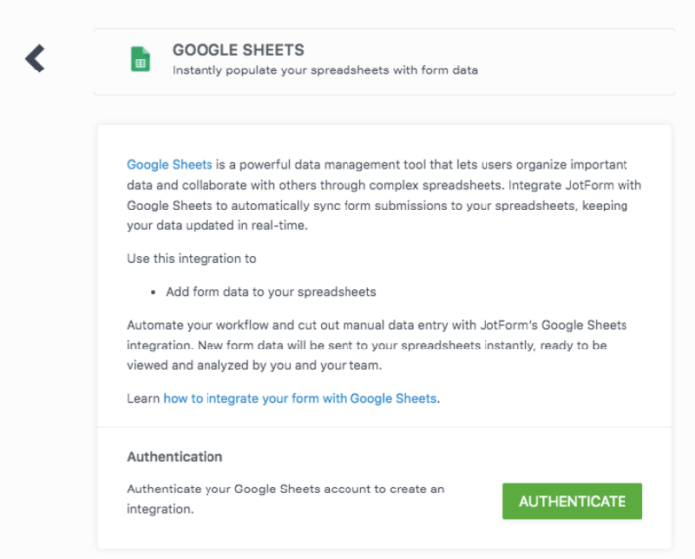Open 'how to integrate your form' link
The image size is (695, 559).
point(300,398)
